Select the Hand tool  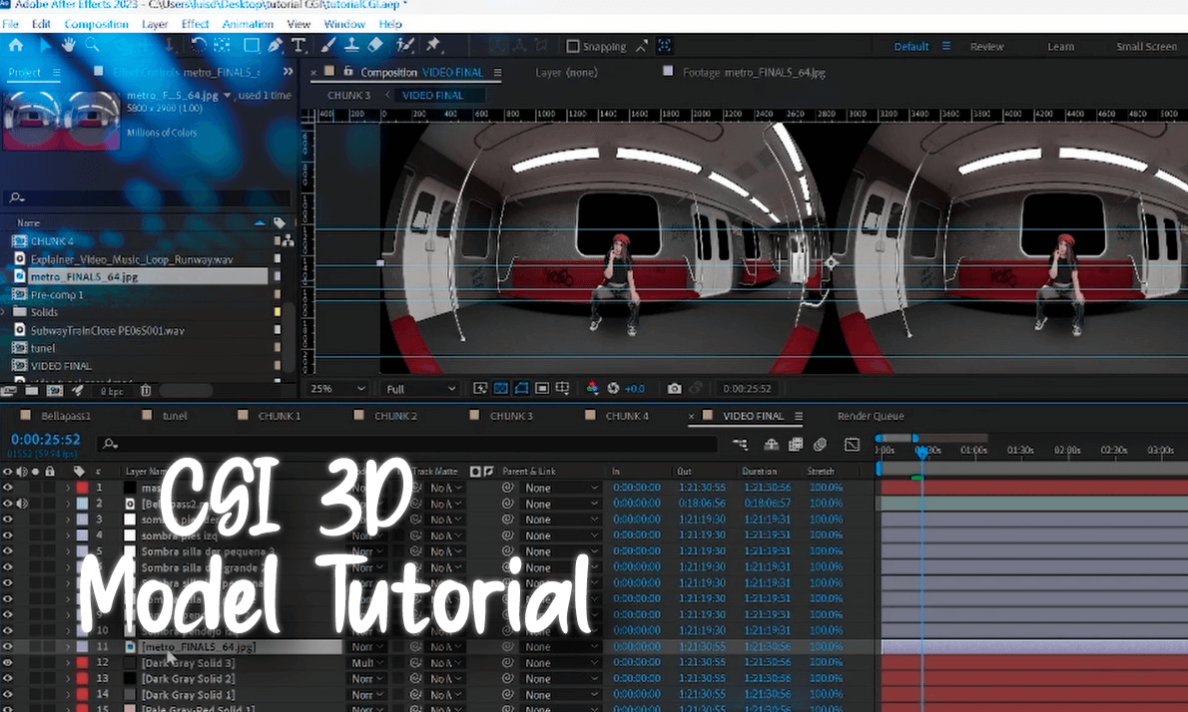pyautogui.click(x=69, y=44)
